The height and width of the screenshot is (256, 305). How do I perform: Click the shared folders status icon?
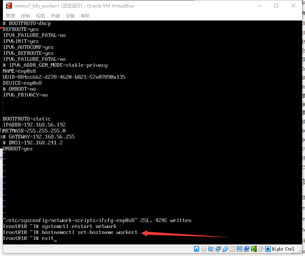(x=232, y=249)
